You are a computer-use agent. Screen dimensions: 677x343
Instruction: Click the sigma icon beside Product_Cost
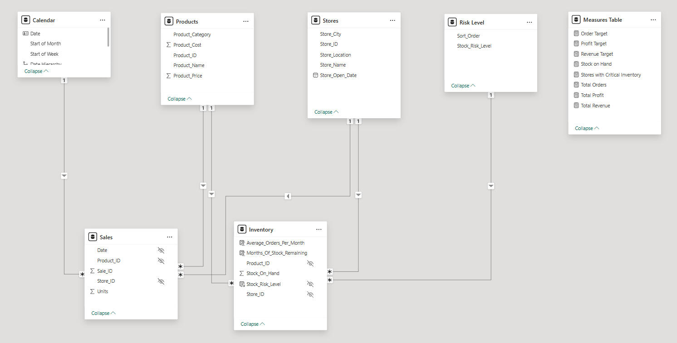click(x=169, y=45)
